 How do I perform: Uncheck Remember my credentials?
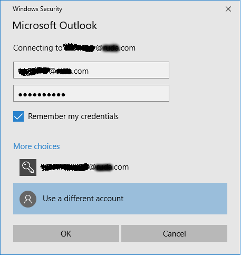[18, 116]
